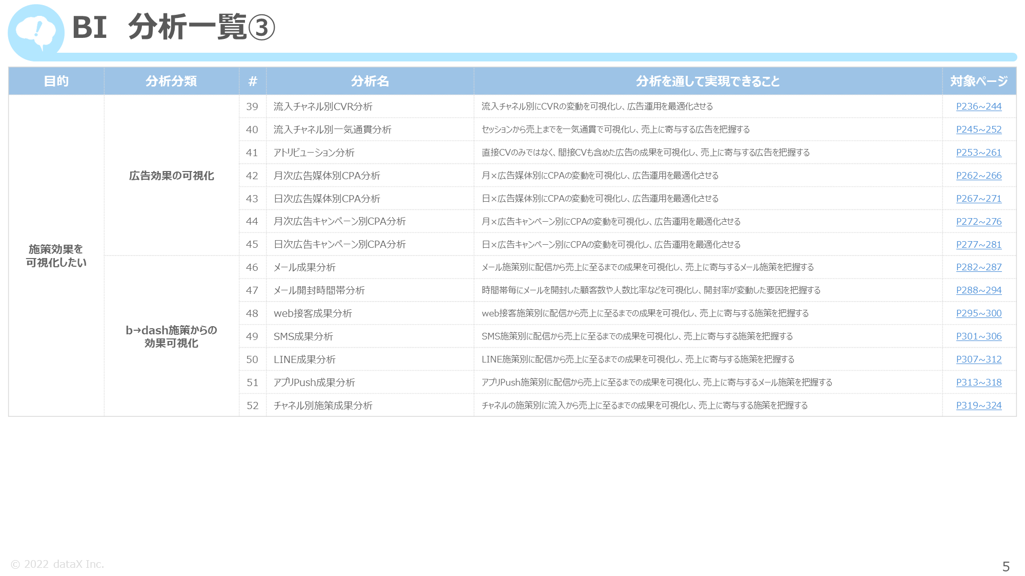Open page link P282~287
Image resolution: width=1025 pixels, height=576 pixels.
(x=978, y=267)
